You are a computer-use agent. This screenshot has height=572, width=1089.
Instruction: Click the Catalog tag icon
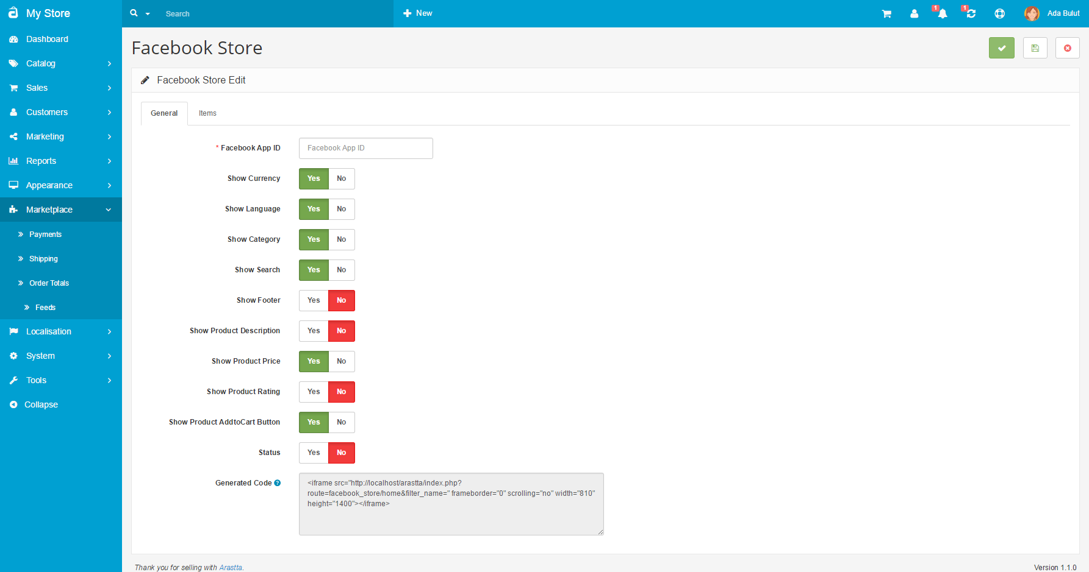tap(13, 63)
